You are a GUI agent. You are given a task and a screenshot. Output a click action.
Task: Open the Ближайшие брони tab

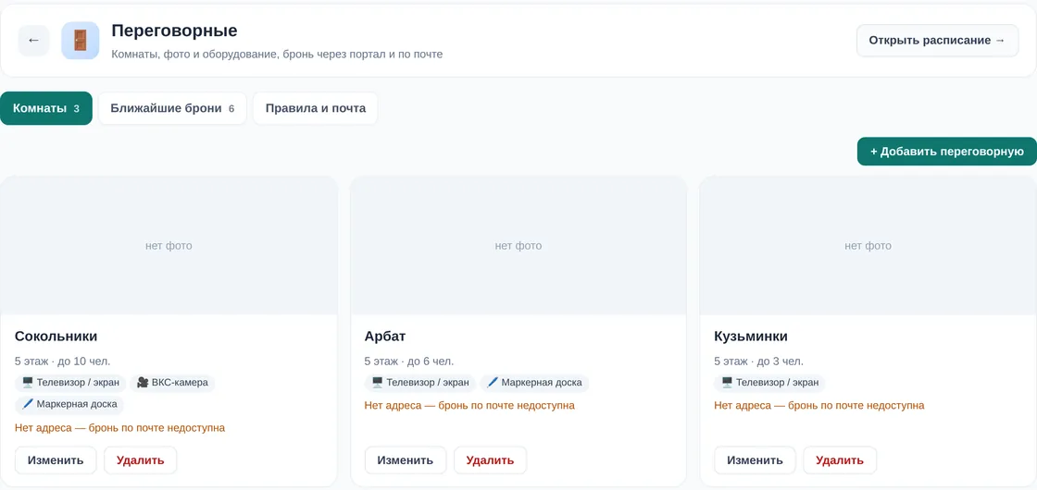(x=172, y=108)
